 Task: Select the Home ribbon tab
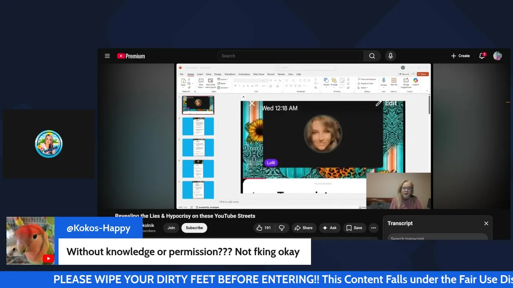click(191, 74)
